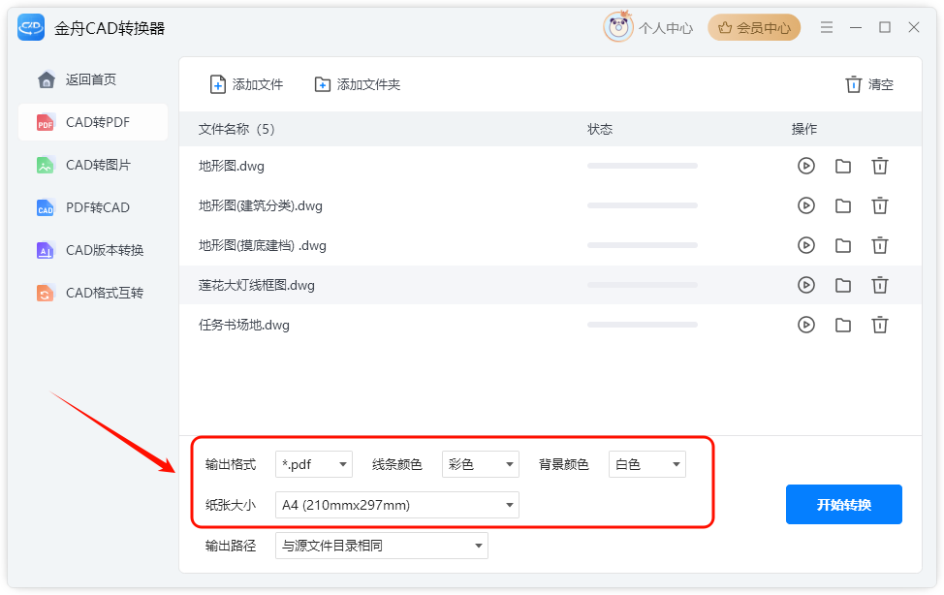Convert 地形图(建筑分类).dwg using play icon
The height and width of the screenshot is (595, 944).
click(806, 205)
